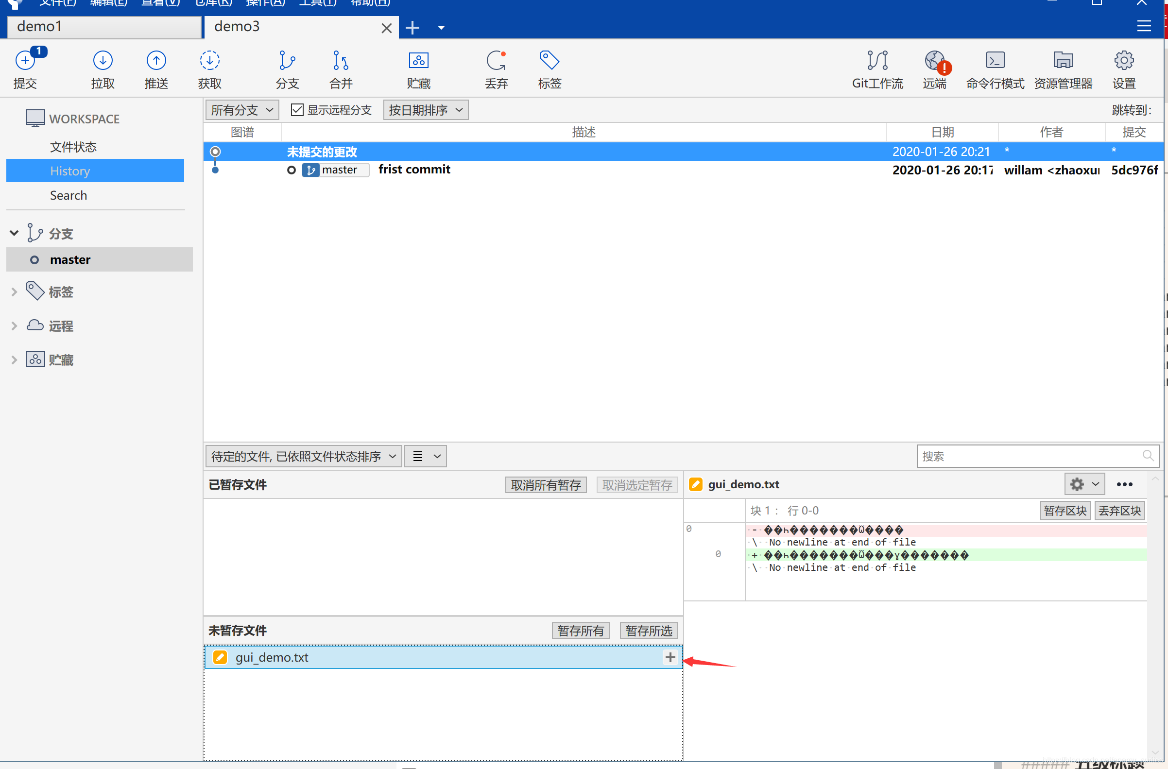Click the 暂存所有 button

[580, 631]
